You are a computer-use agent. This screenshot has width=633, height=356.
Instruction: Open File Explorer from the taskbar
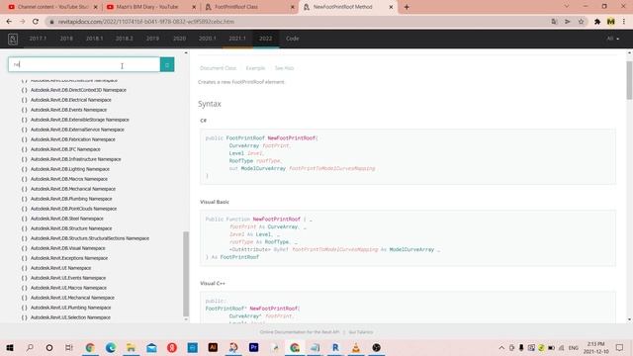[131, 347]
